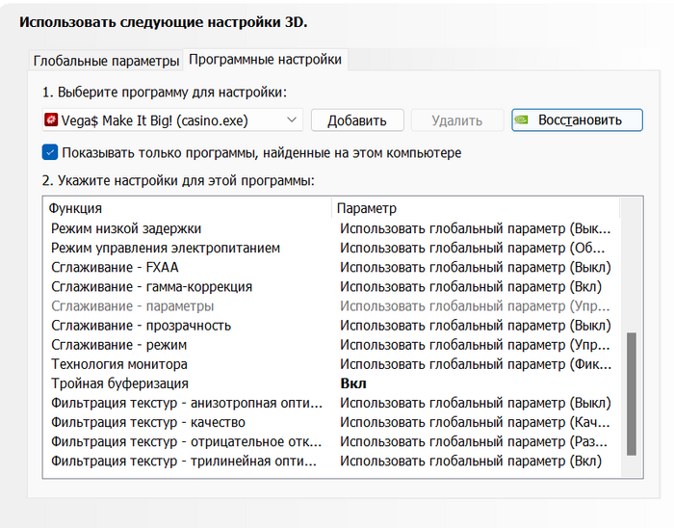Click the NVIDIA logo on Восстановить button
This screenshot has width=674, height=528.
pyautogui.click(x=522, y=120)
